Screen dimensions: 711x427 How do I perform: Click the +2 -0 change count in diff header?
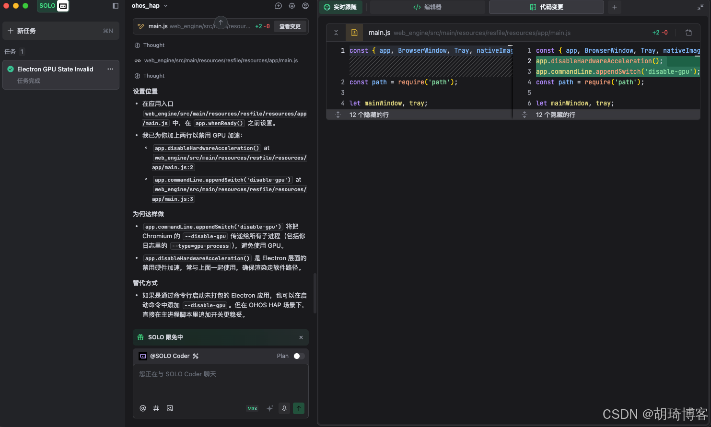(x=660, y=33)
